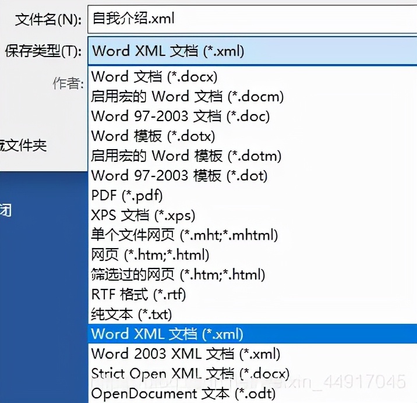Click the file name field containing 自我介绍.xml

coord(252,19)
